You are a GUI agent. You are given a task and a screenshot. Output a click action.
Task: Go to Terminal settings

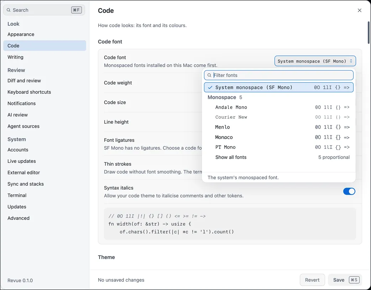[45, 195]
